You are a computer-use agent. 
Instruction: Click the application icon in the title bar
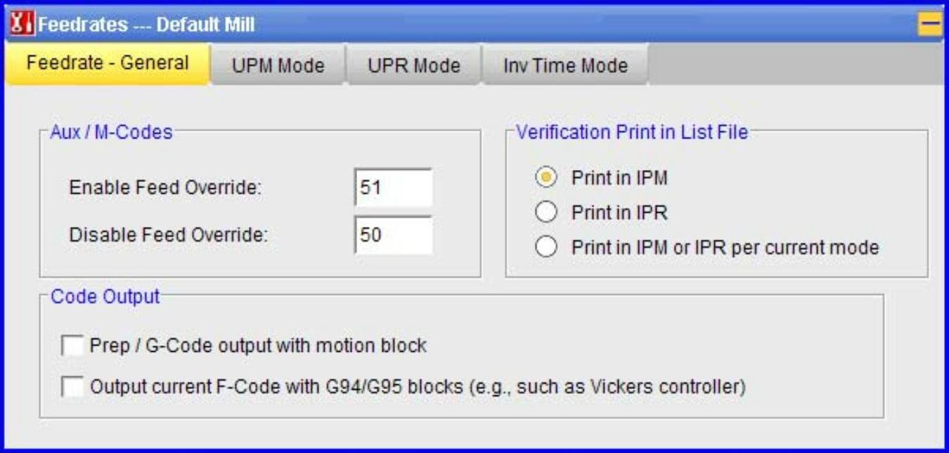click(20, 25)
